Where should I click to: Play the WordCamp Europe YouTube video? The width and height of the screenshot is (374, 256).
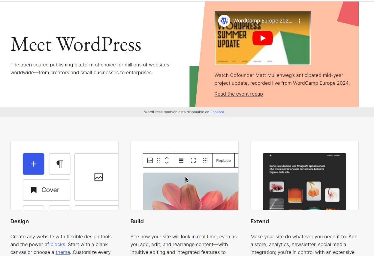pyautogui.click(x=262, y=38)
